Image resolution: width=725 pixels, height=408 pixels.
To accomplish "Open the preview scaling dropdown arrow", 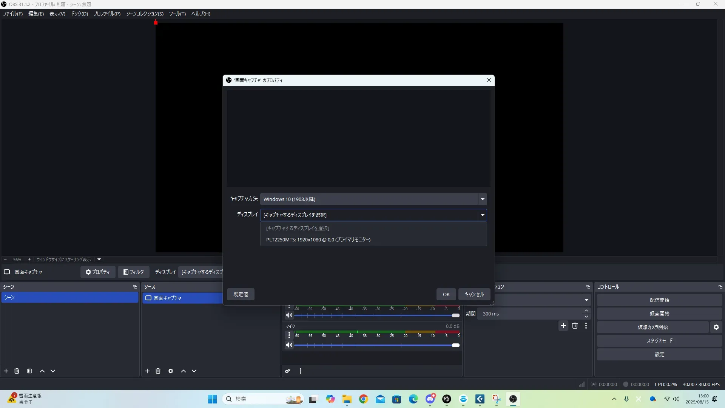I will [99, 260].
